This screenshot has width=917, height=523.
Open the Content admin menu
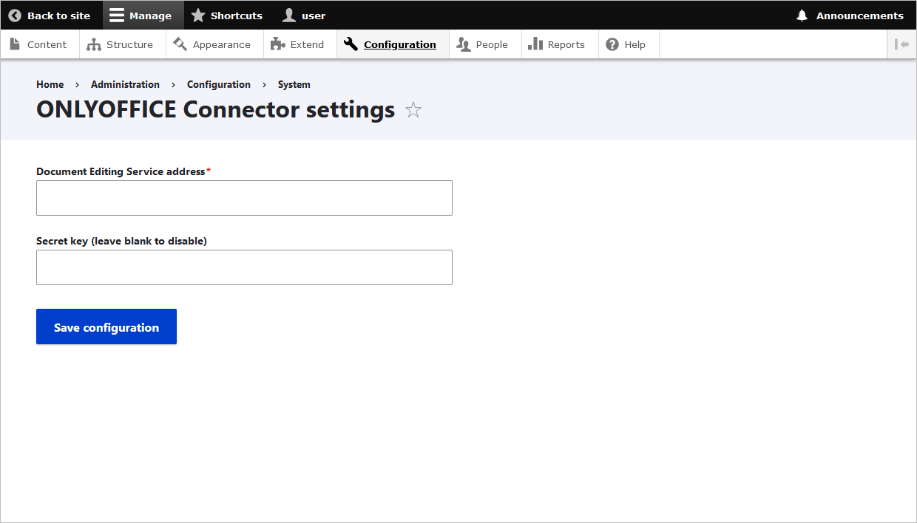pos(40,44)
